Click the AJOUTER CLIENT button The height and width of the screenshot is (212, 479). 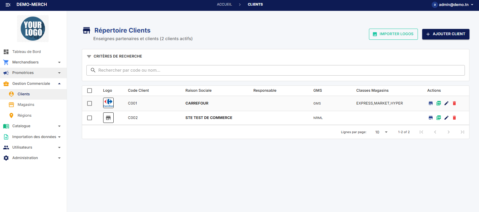click(x=446, y=34)
